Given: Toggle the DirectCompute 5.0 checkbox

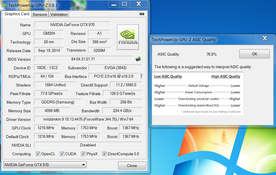Looking at the screenshot, I should coord(105,154).
